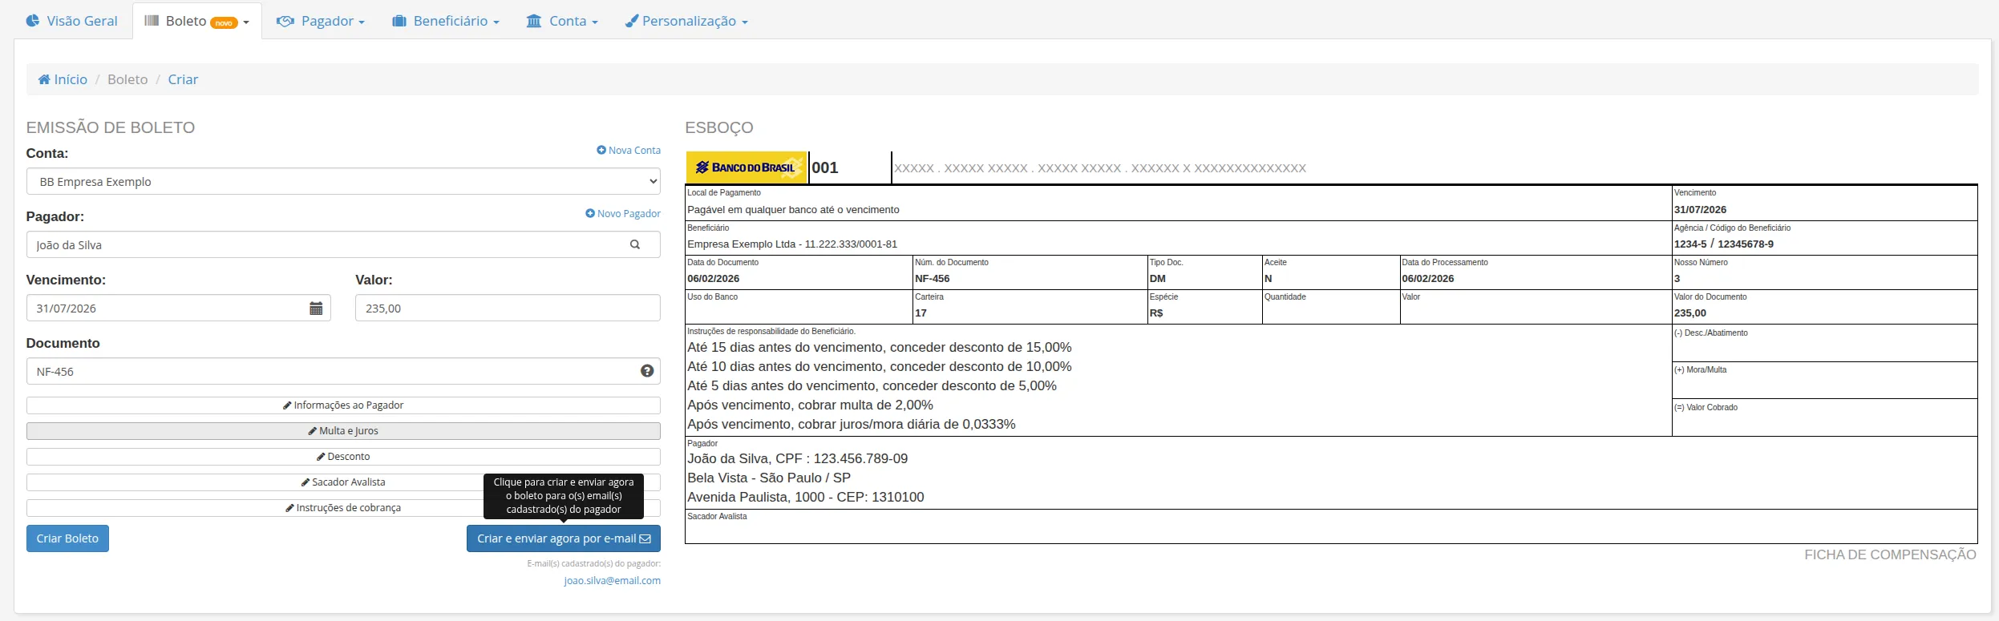Open the Boleto tab menu
Image resolution: width=1999 pixels, height=621 pixels.
point(197,21)
